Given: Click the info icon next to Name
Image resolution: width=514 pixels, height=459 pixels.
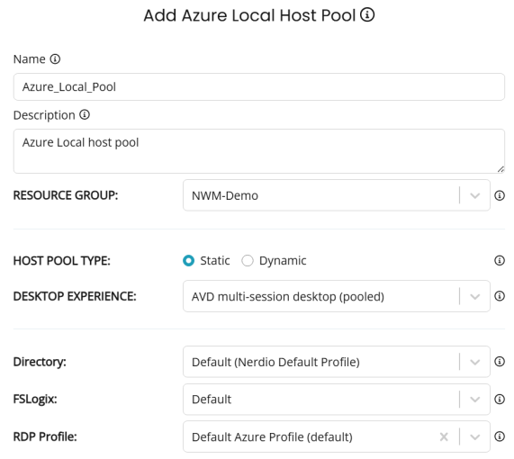Looking at the screenshot, I should (x=55, y=59).
